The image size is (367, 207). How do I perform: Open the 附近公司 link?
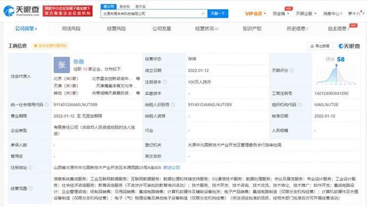(171, 168)
